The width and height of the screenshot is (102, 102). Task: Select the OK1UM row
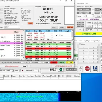(48, 53)
